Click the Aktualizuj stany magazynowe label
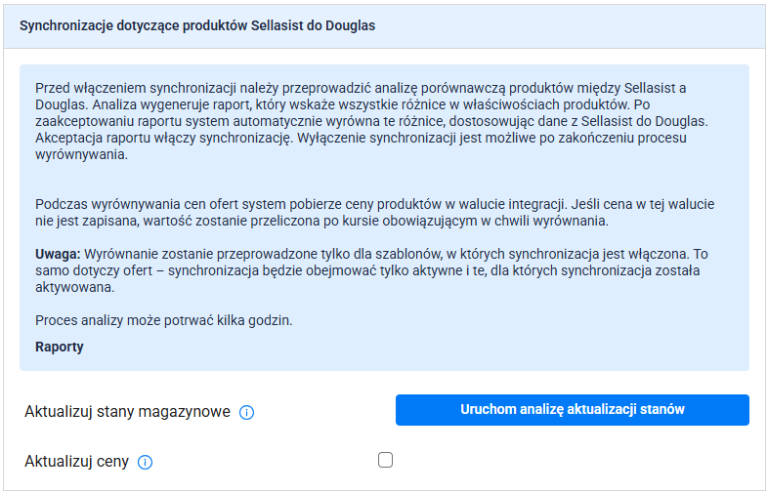 coord(127,412)
